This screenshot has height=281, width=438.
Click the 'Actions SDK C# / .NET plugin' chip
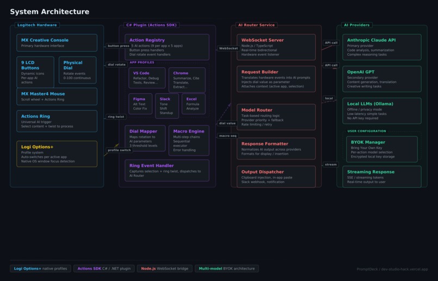tap(104, 269)
